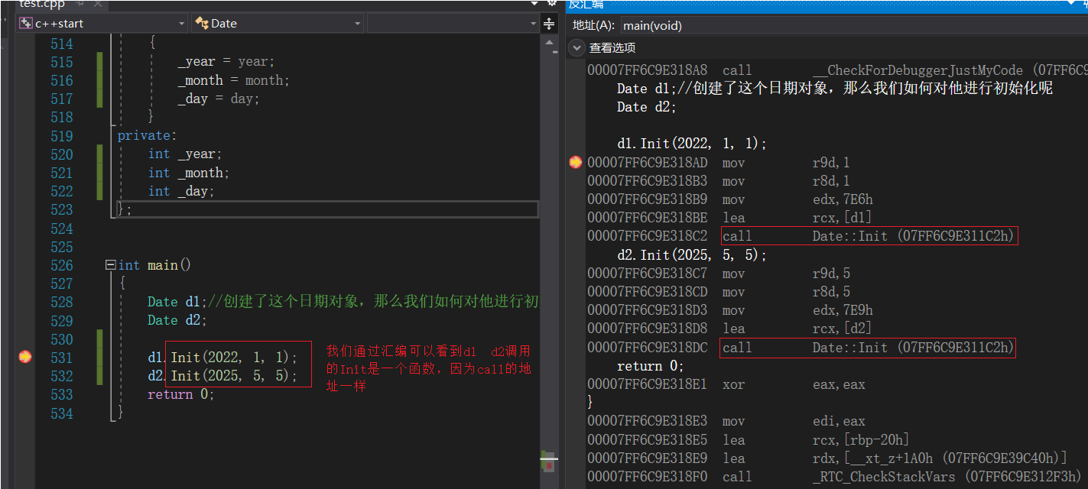The width and height of the screenshot is (1088, 489).
Task: Expand the 查看选项 viewing options
Action: point(576,48)
